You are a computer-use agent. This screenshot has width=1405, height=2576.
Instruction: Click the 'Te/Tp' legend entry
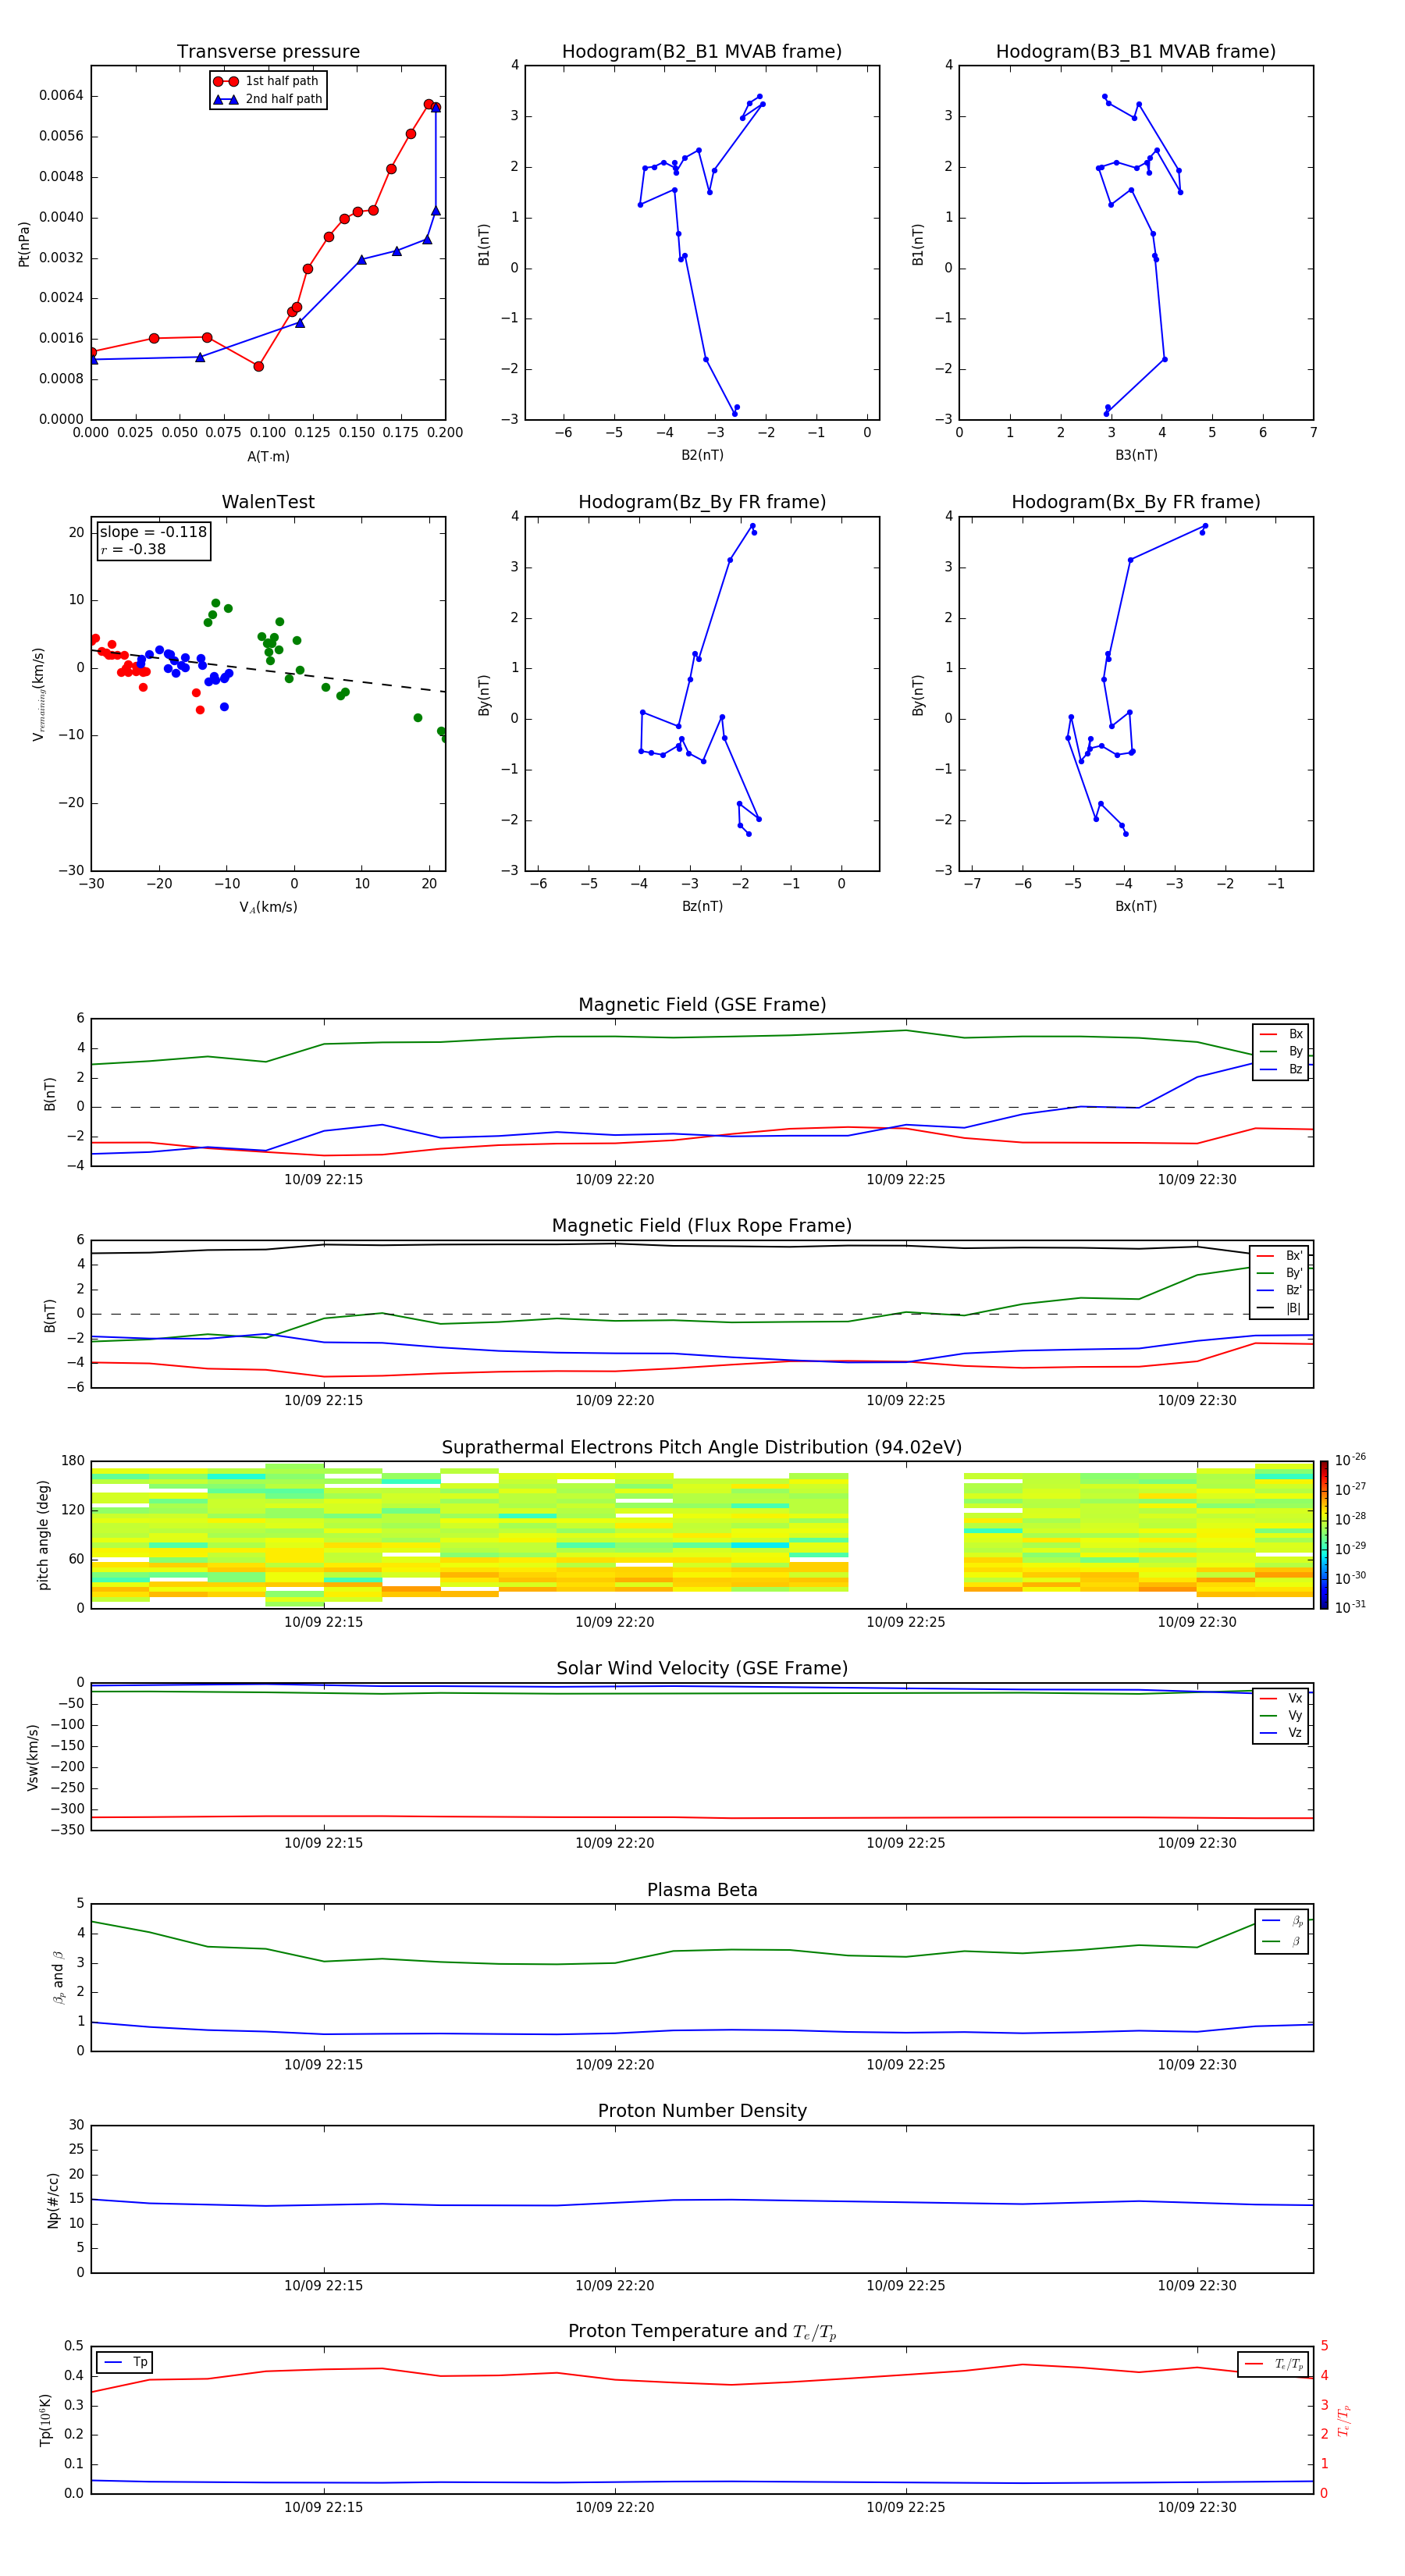pos(1273,2364)
